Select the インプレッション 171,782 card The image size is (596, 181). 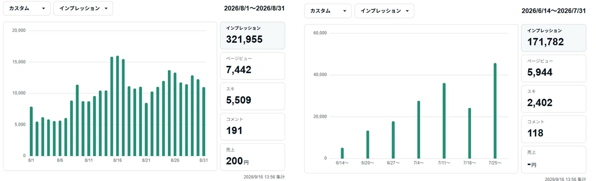[x=554, y=38]
